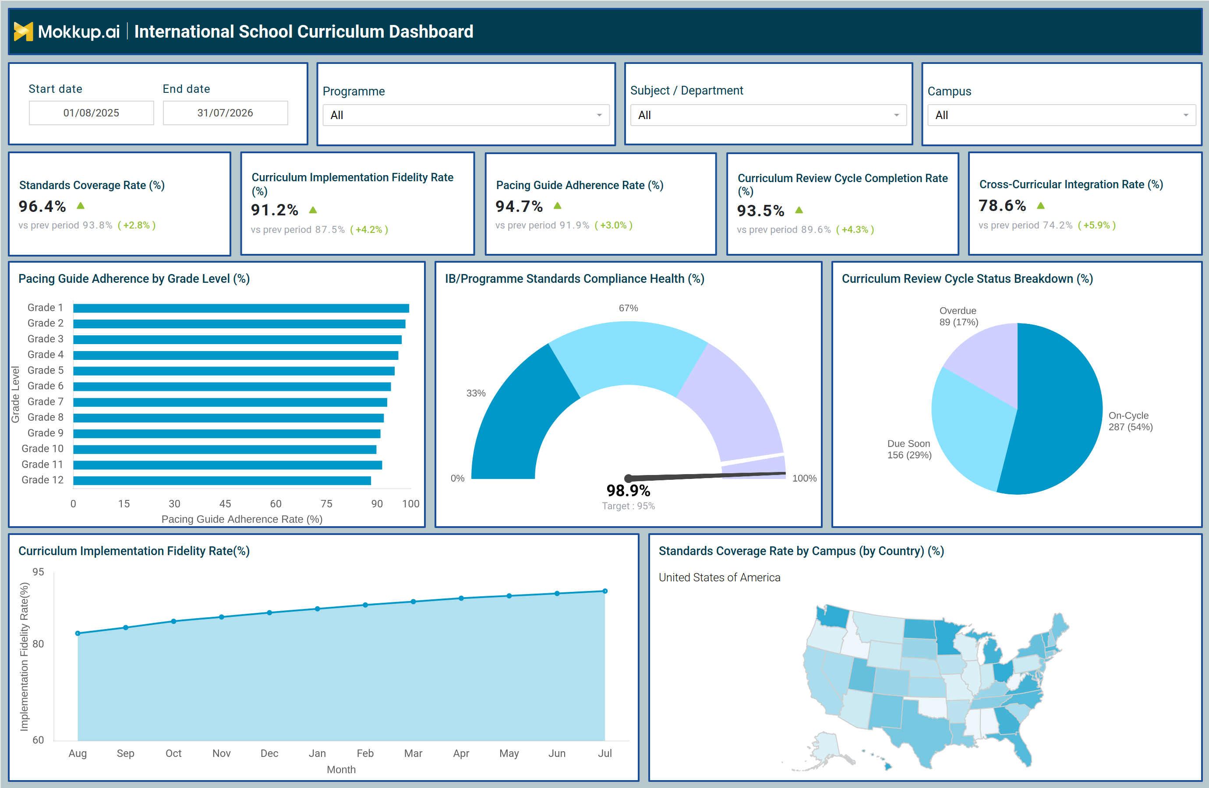The image size is (1209, 788).
Task: Click the trend arrow beside 94.7%
Action: coord(558,206)
